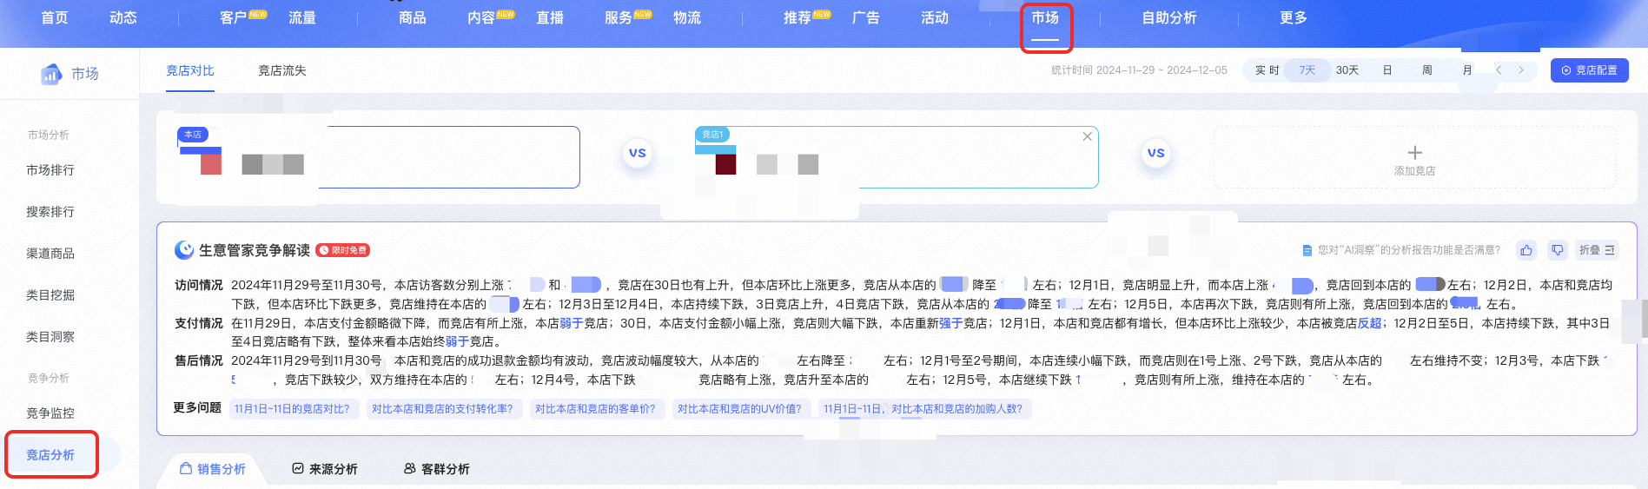Open the 物流 top menu
This screenshot has width=1648, height=489.
(x=687, y=17)
